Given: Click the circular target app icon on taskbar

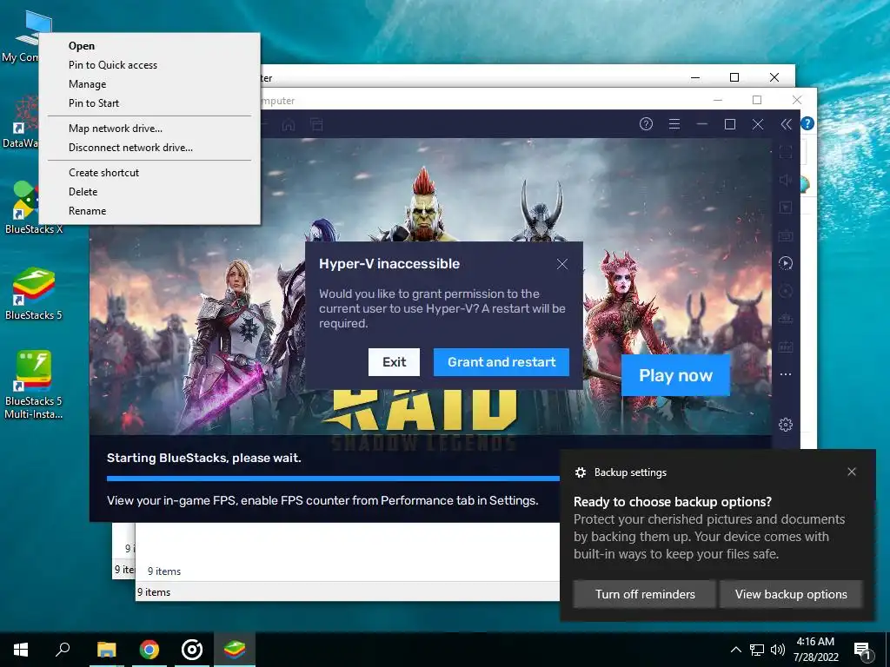Looking at the screenshot, I should [x=192, y=650].
